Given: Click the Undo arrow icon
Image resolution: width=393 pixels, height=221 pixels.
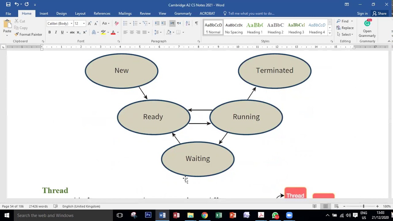Looking at the screenshot, I should 17,4.
